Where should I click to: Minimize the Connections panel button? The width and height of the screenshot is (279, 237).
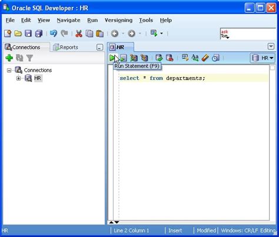[99, 47]
